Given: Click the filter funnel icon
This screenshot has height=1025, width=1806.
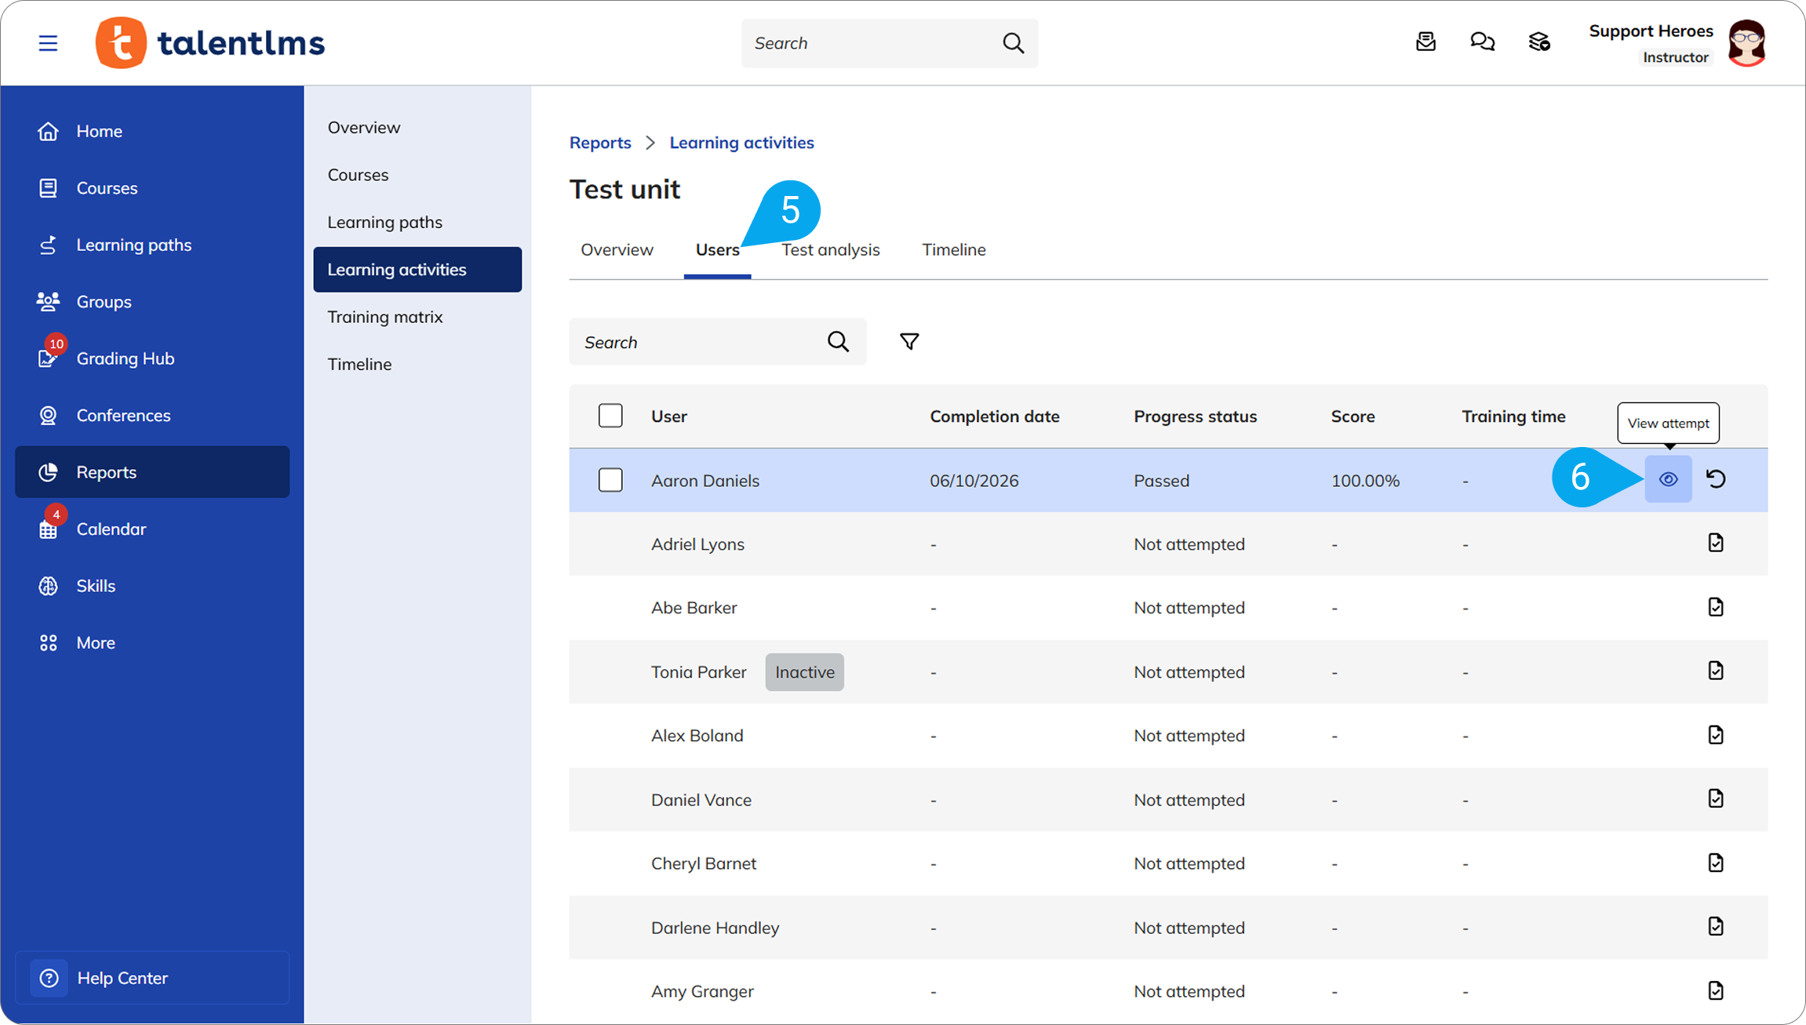Looking at the screenshot, I should click(909, 342).
